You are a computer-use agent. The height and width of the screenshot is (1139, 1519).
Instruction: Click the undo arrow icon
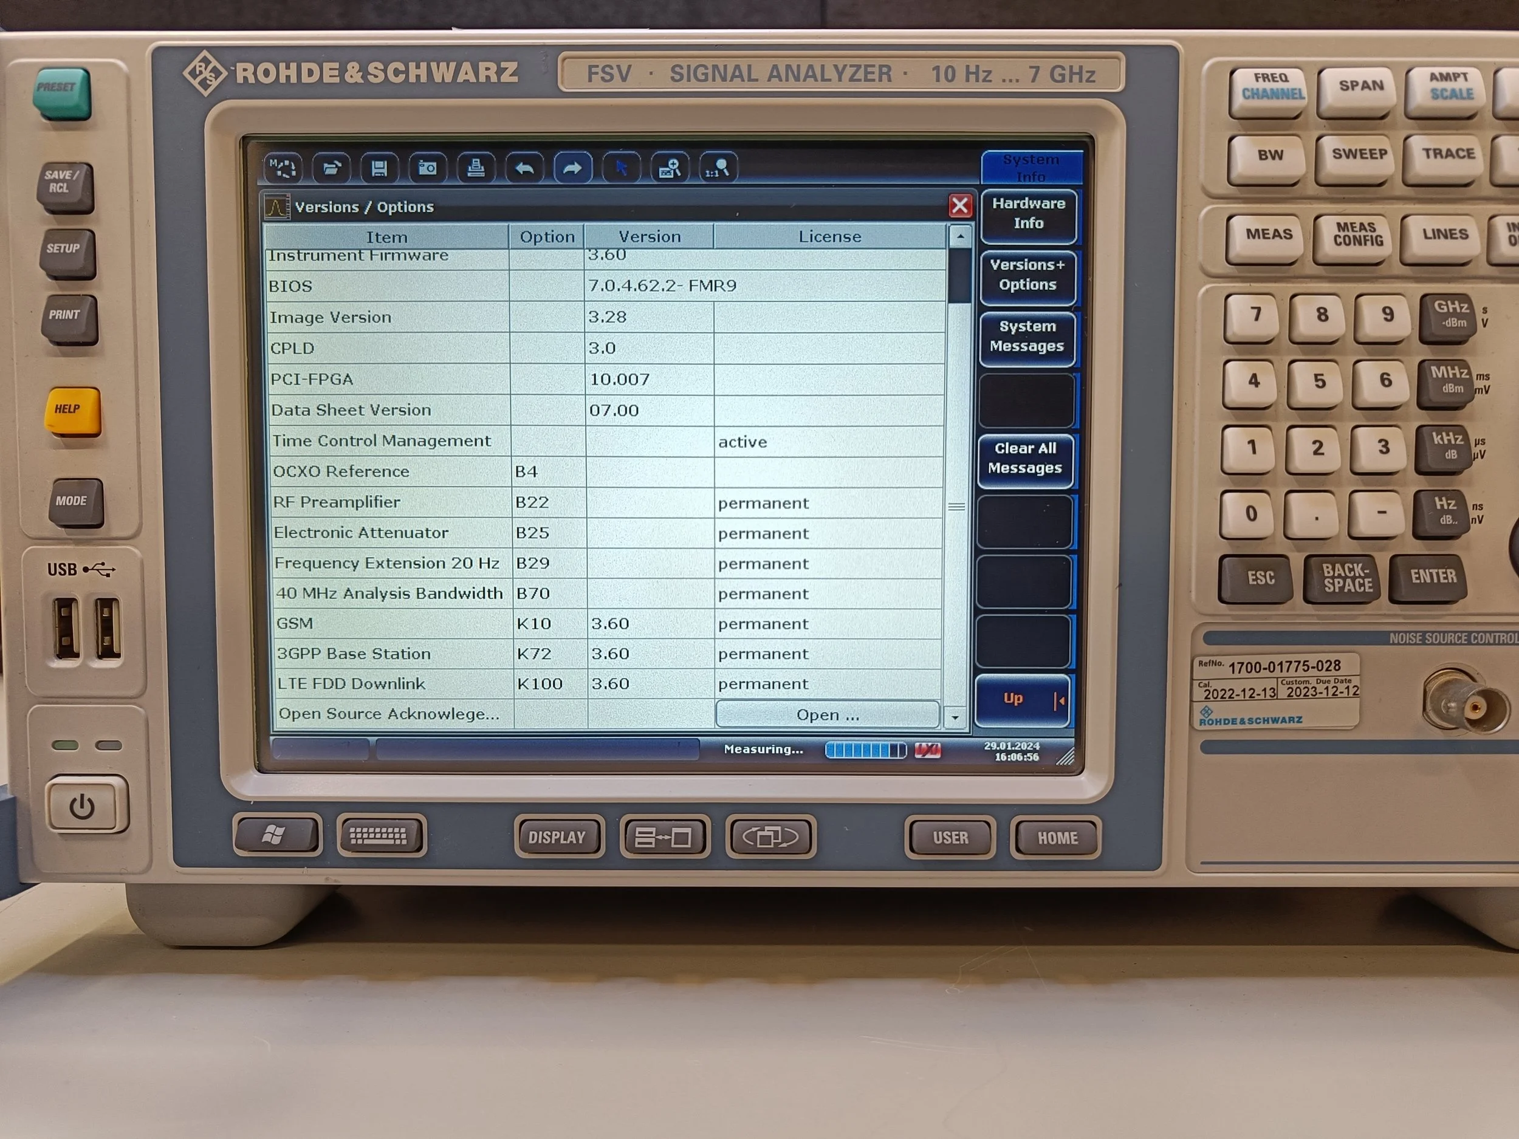tap(524, 168)
